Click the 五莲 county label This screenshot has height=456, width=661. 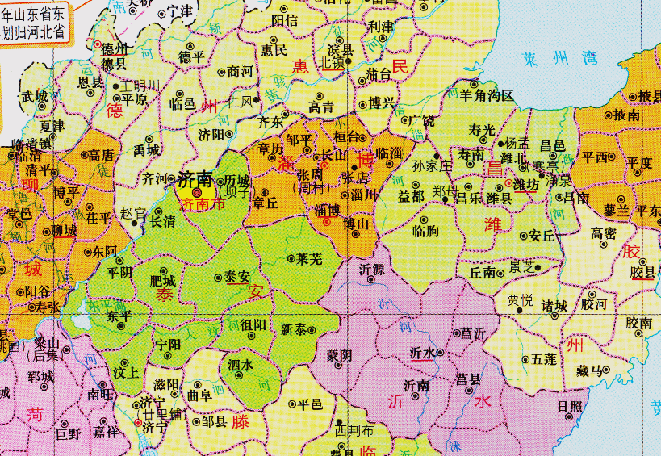coord(544,359)
